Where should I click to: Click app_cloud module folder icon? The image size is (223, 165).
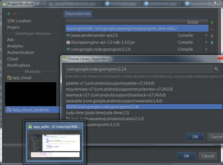pyautogui.click(x=9, y=78)
